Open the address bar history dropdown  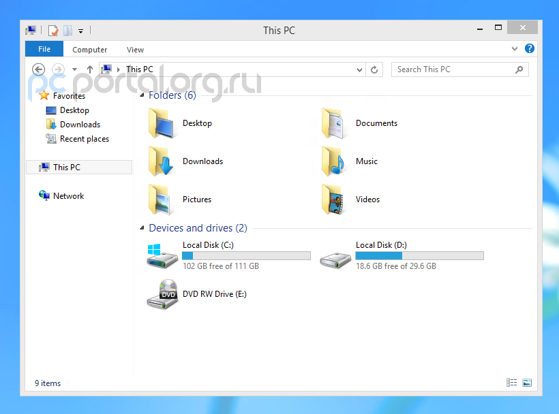click(x=361, y=69)
